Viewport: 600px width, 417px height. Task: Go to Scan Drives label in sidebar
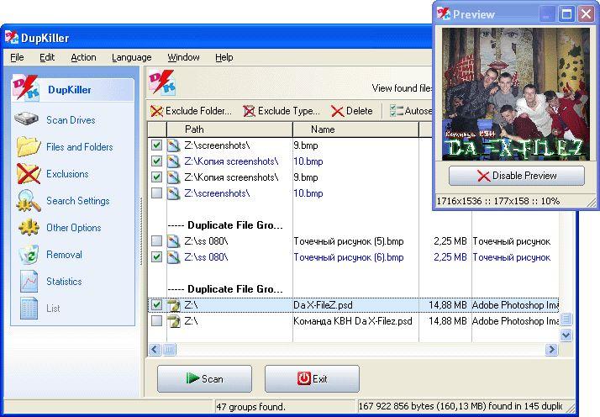pos(71,120)
